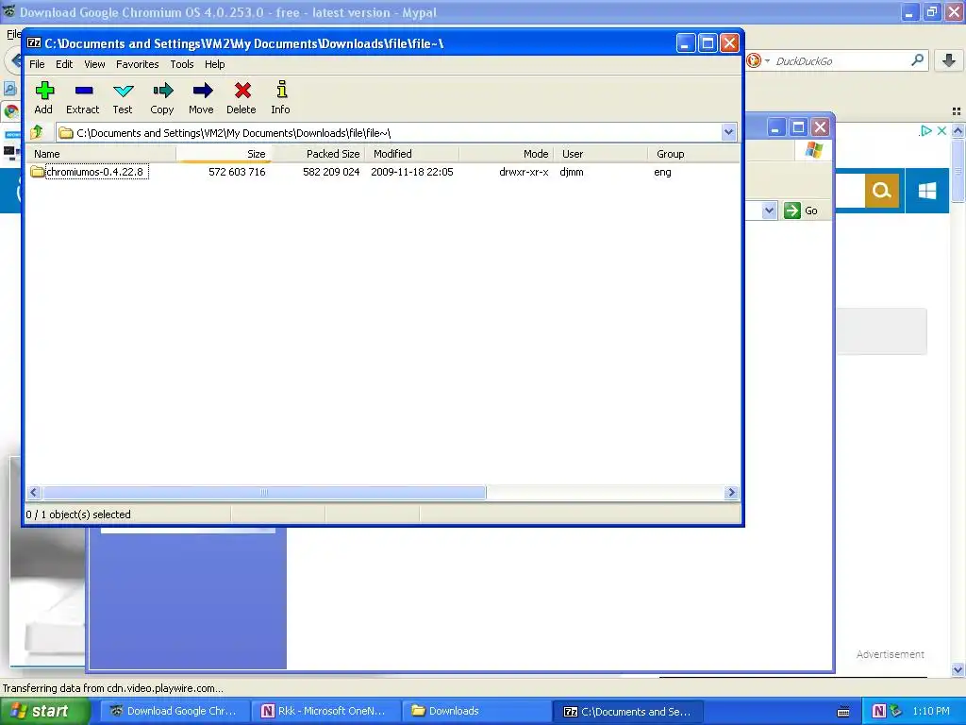Image resolution: width=966 pixels, height=725 pixels.
Task: Click the keyboard icon in the taskbar
Action: pyautogui.click(x=843, y=712)
